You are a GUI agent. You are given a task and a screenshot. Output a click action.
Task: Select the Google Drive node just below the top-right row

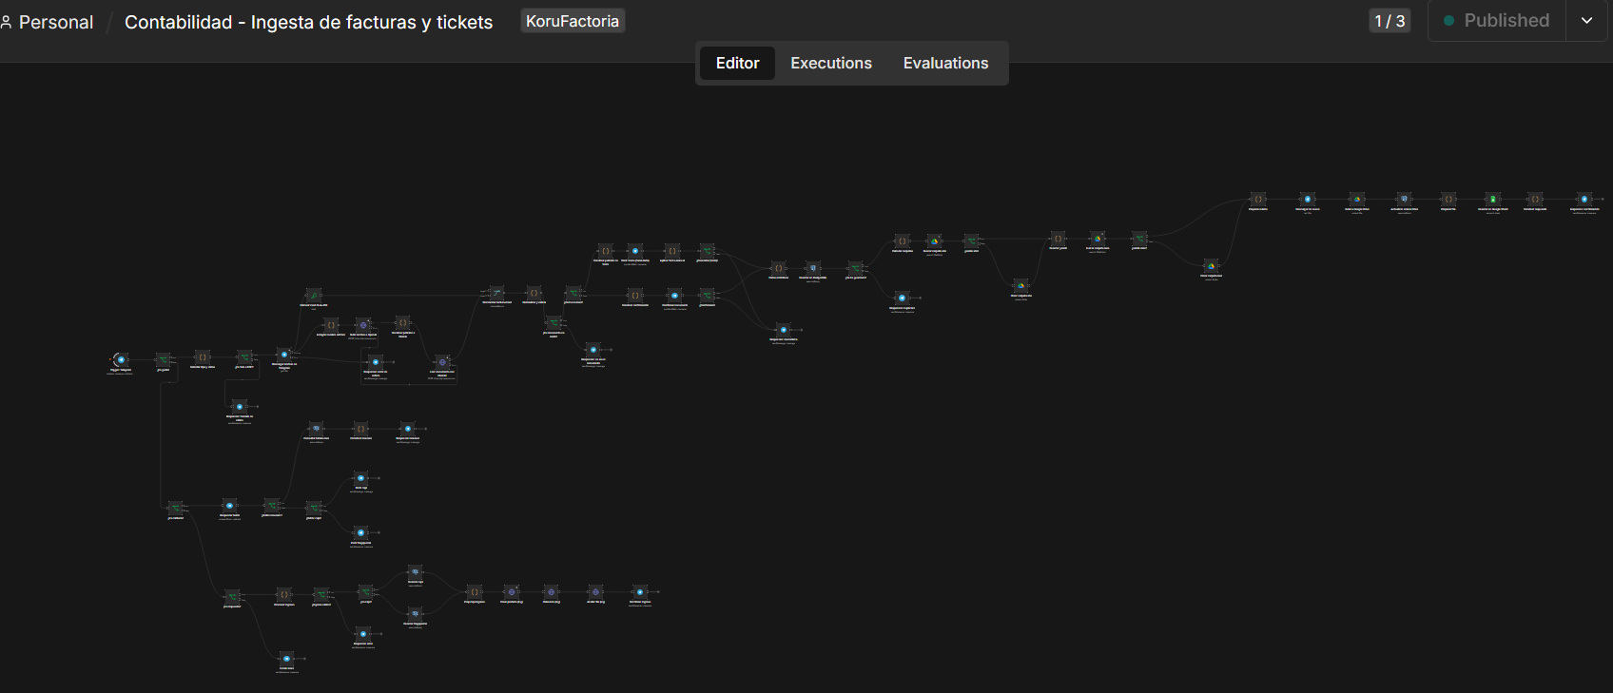pyautogui.click(x=1211, y=266)
